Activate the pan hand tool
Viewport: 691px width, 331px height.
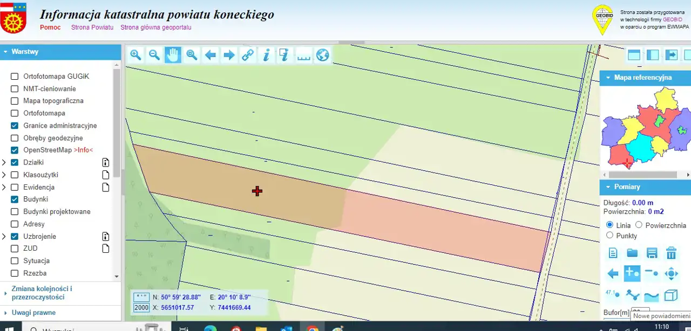click(173, 55)
